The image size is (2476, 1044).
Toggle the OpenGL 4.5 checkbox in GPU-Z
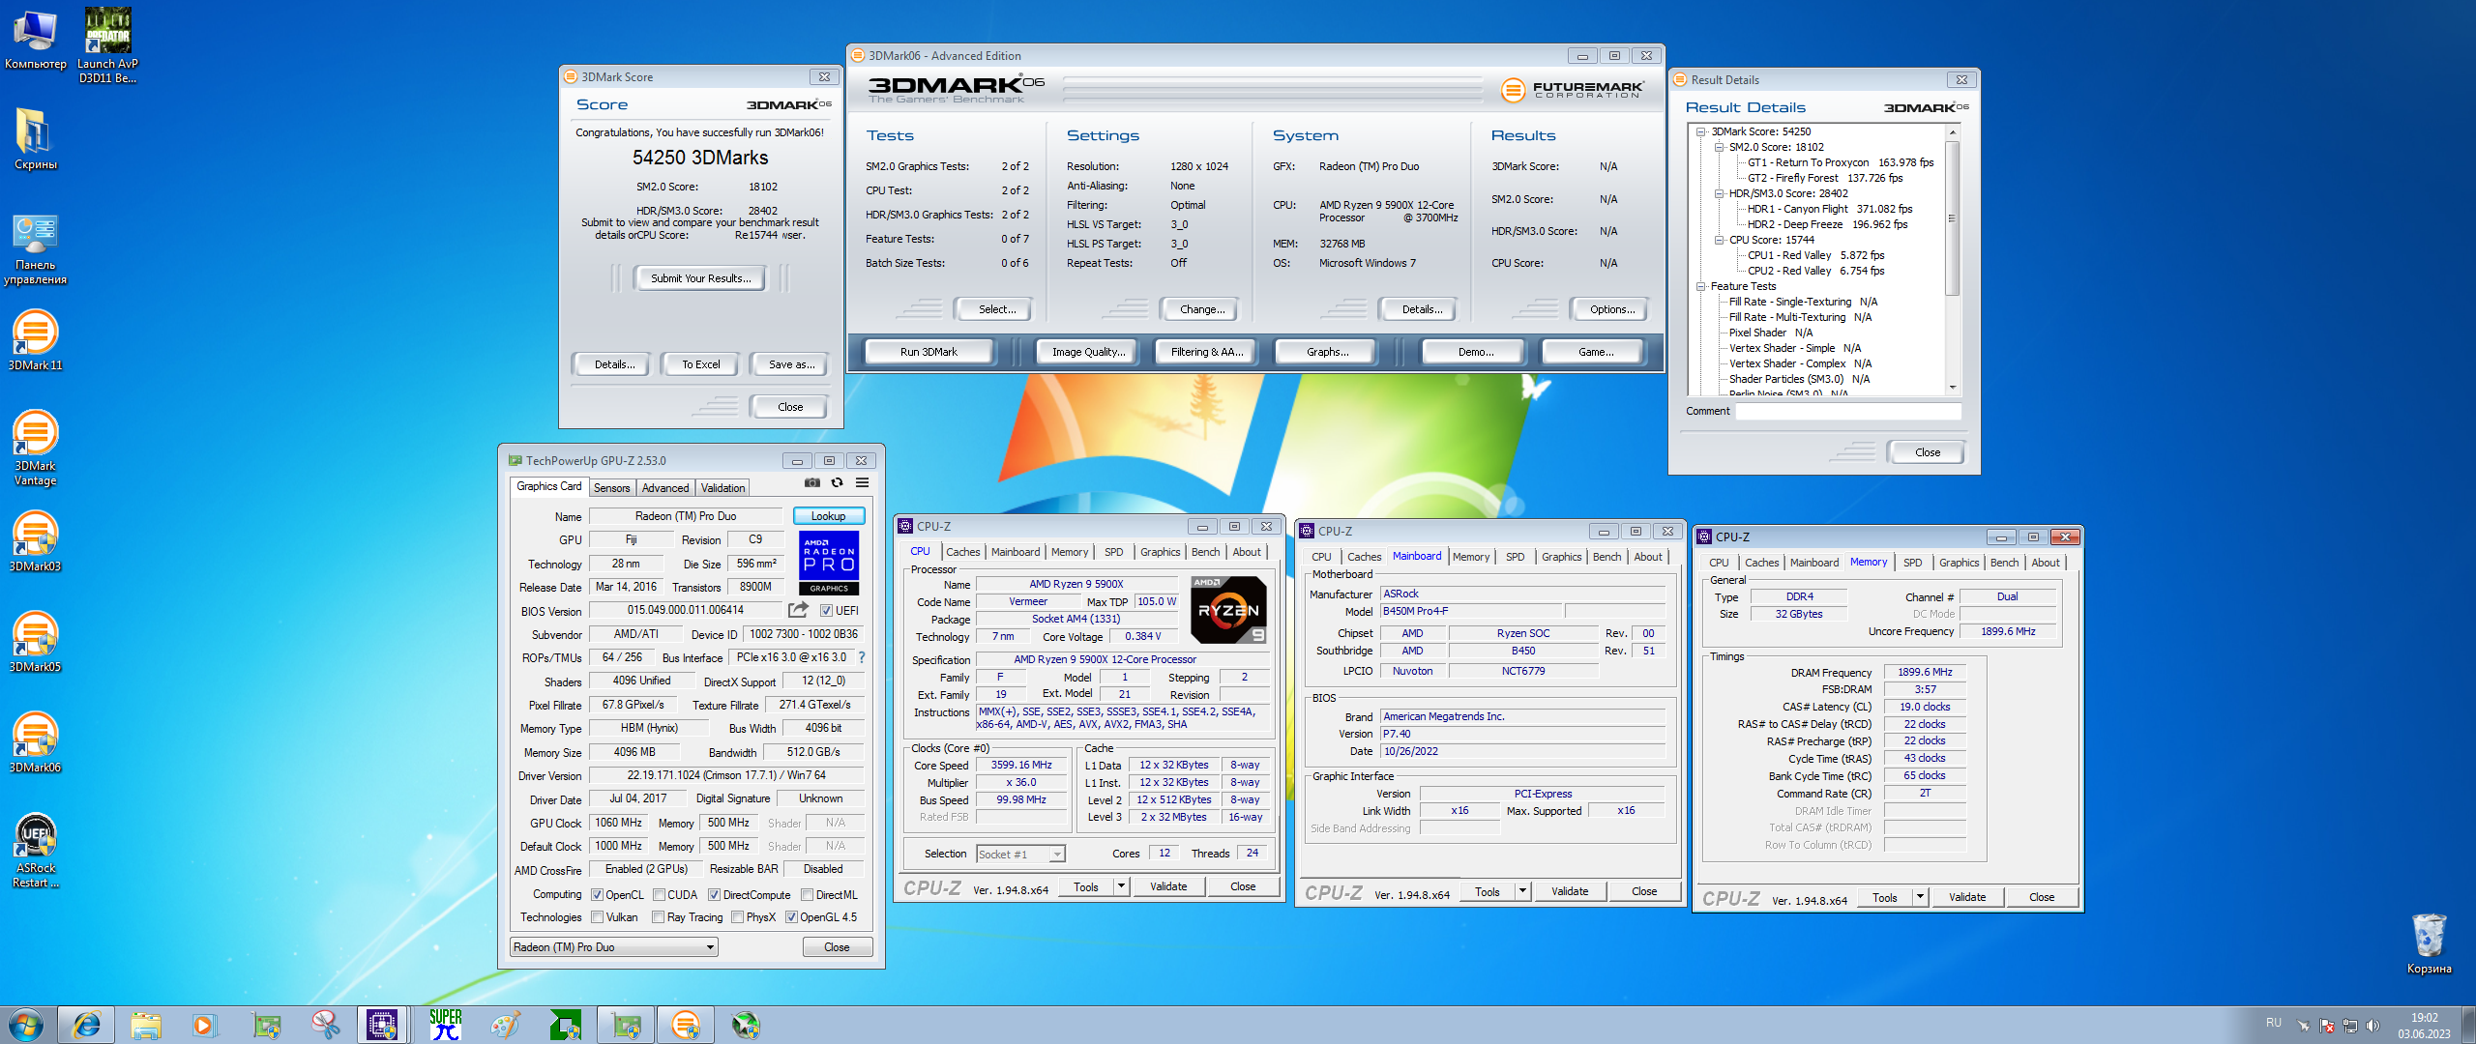click(790, 917)
